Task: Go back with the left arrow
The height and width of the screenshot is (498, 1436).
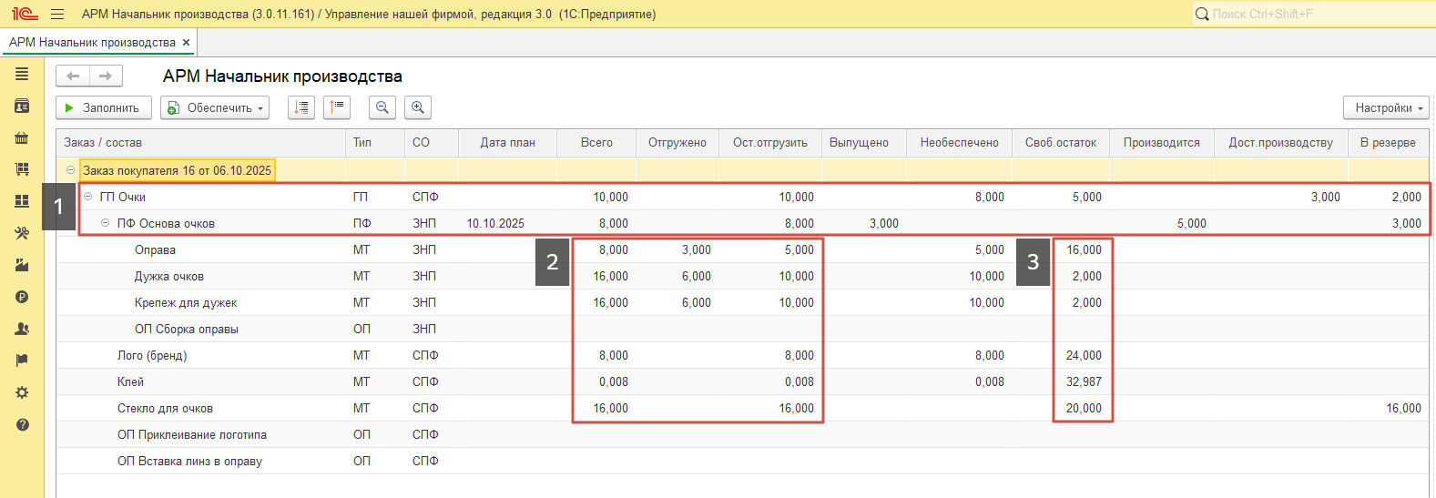Action: pyautogui.click(x=73, y=76)
